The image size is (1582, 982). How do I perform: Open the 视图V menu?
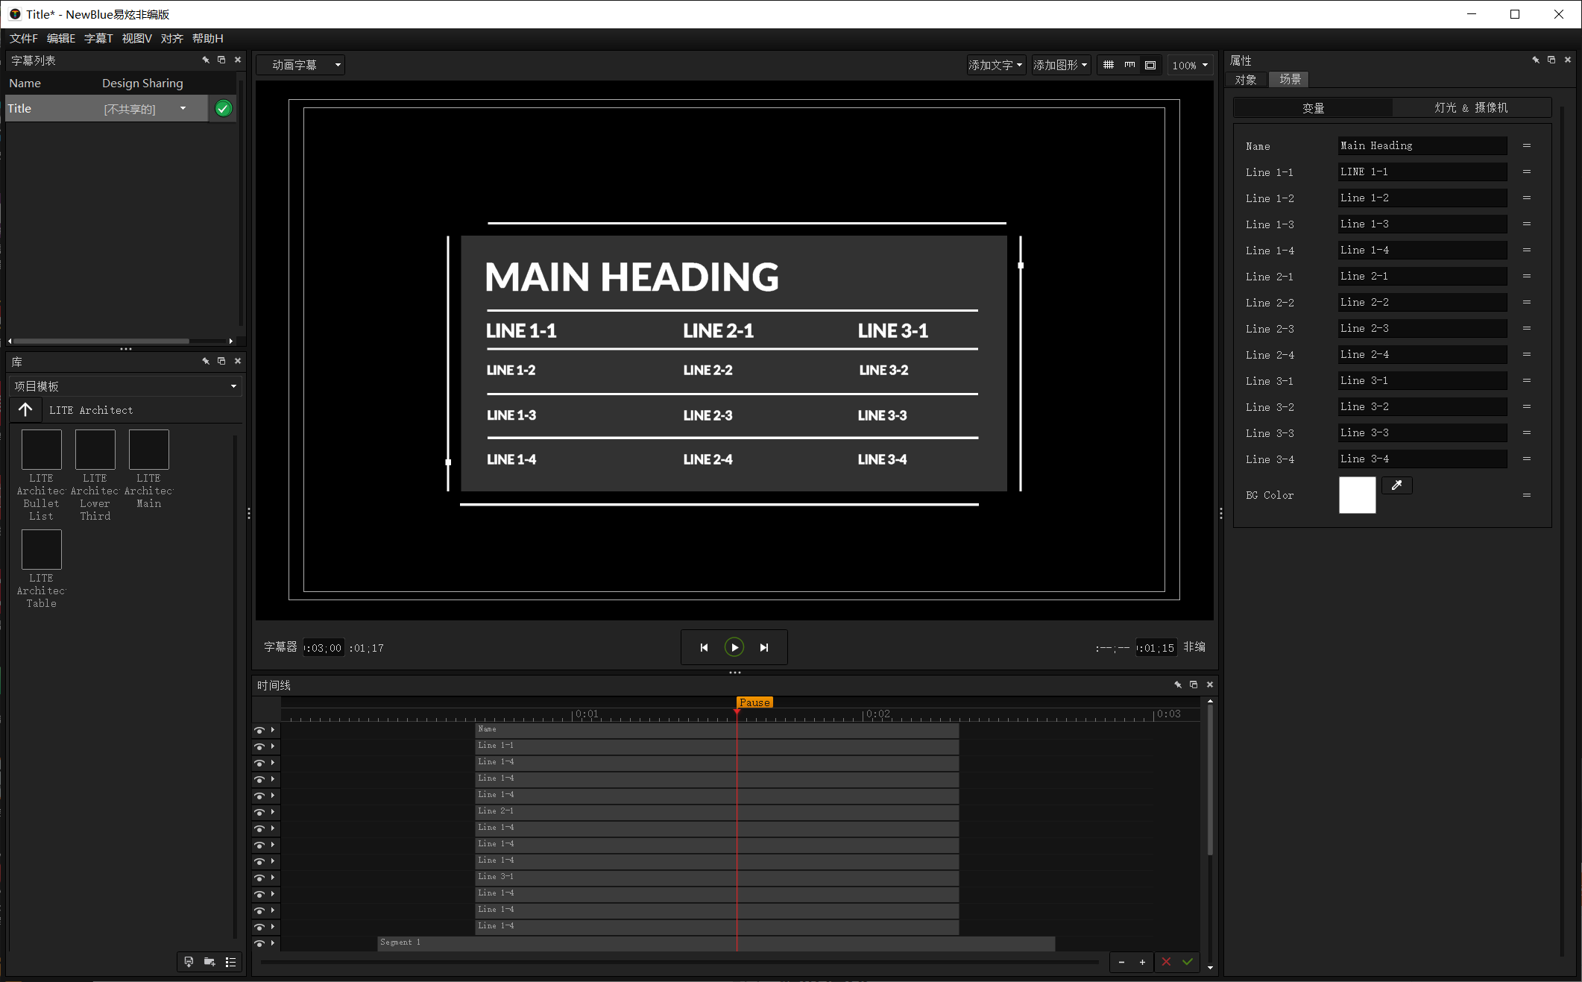point(136,38)
